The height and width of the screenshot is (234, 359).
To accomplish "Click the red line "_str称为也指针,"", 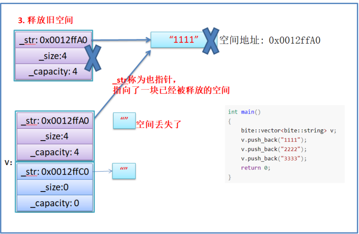I will (x=144, y=80).
